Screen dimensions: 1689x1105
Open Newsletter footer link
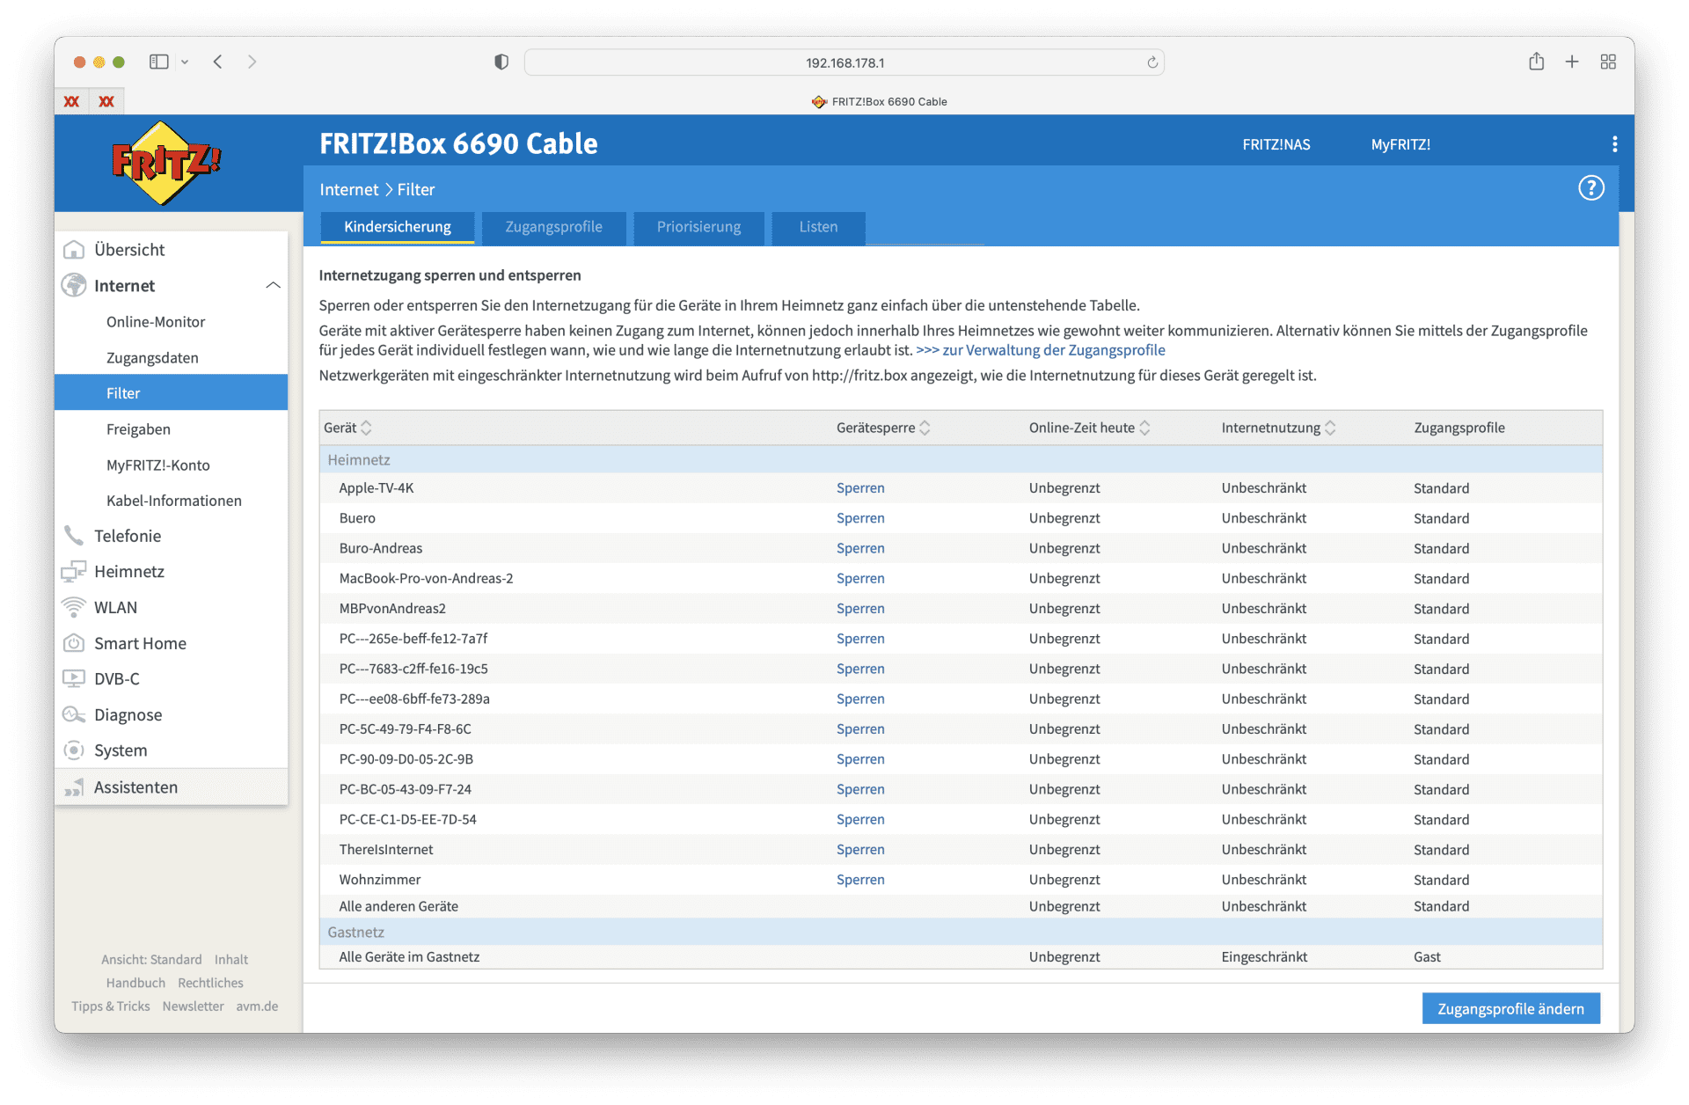193,1006
